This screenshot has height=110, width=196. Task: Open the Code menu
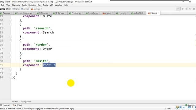[x=24, y=5]
